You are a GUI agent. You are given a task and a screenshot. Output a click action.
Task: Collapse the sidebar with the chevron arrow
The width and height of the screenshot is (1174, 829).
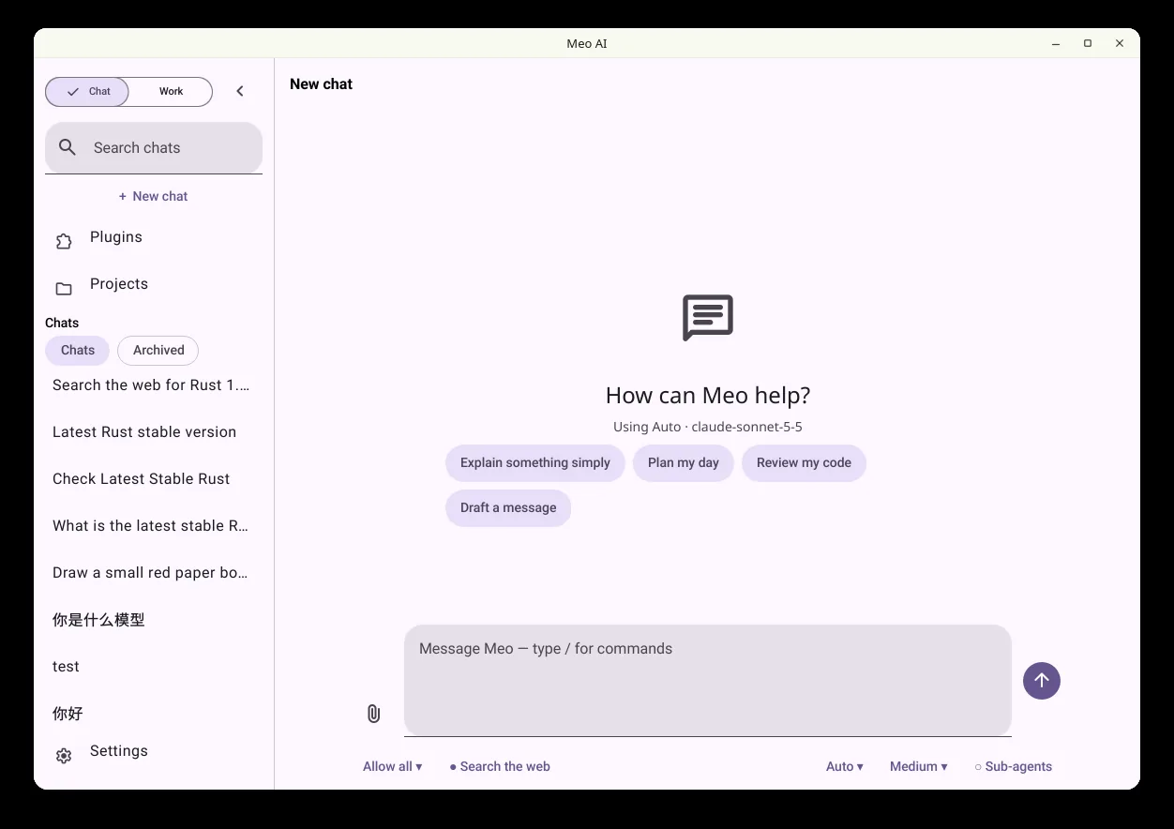240,91
